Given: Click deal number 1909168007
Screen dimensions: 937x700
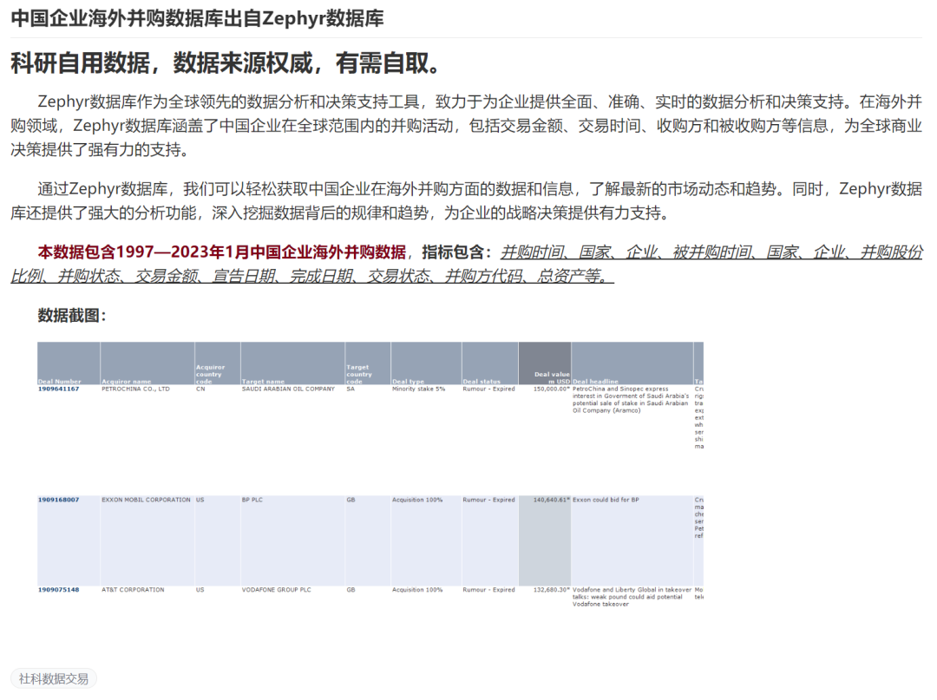Looking at the screenshot, I should pyautogui.click(x=59, y=500).
